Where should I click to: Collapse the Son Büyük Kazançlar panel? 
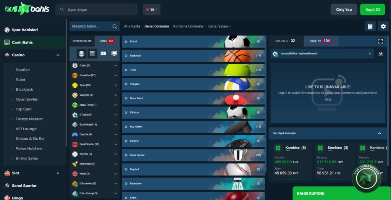point(380,134)
